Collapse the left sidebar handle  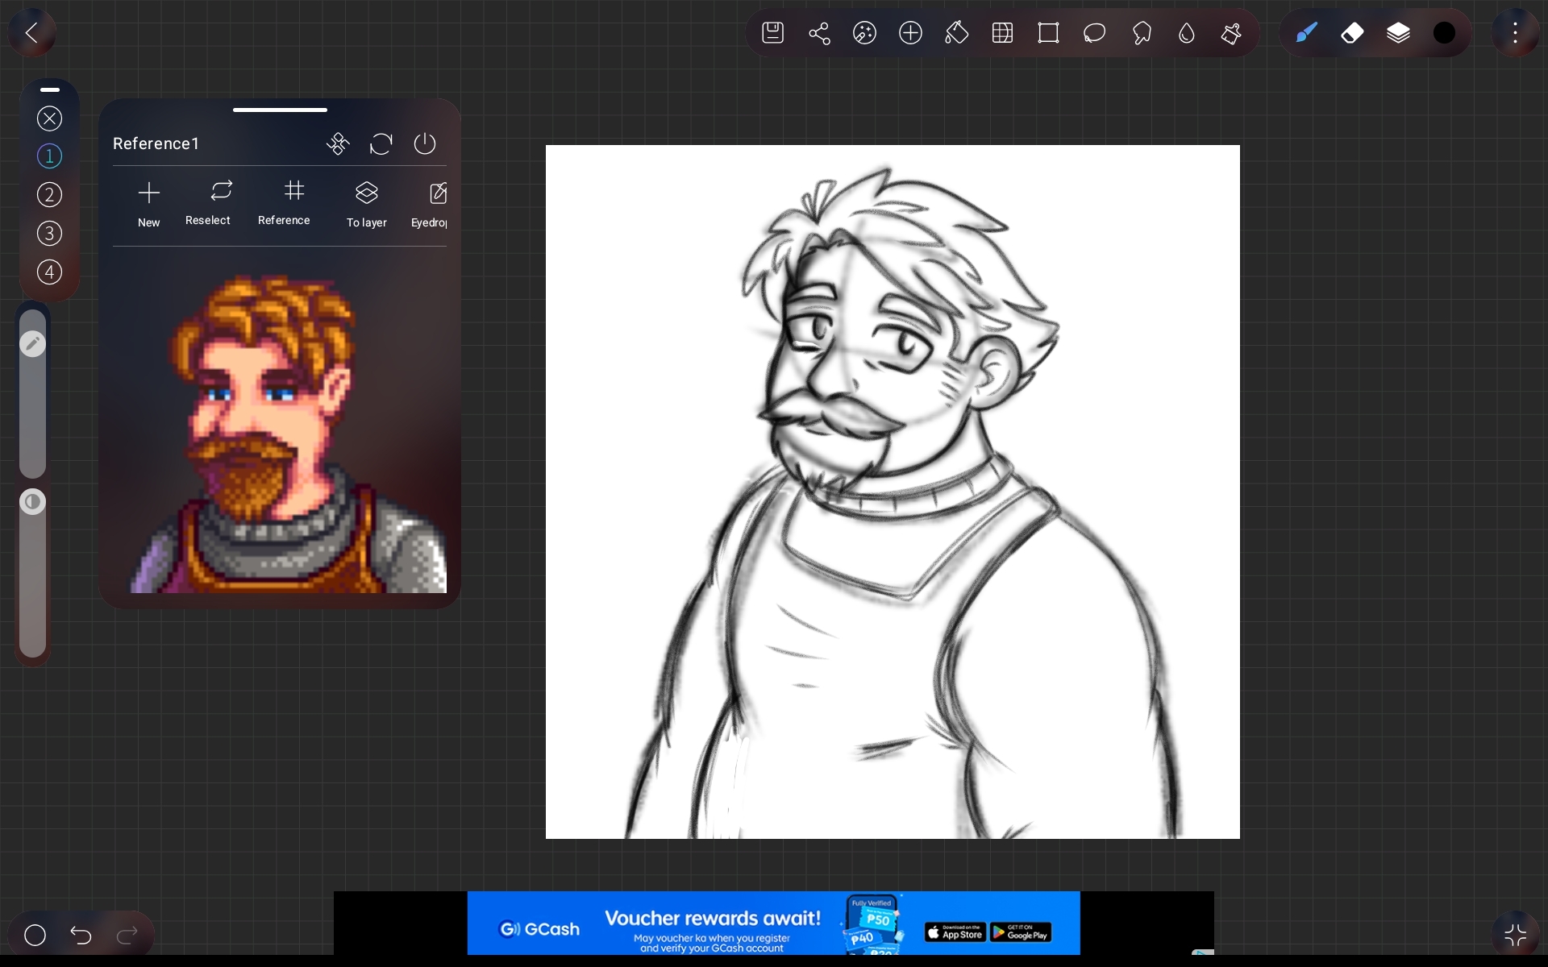49,89
